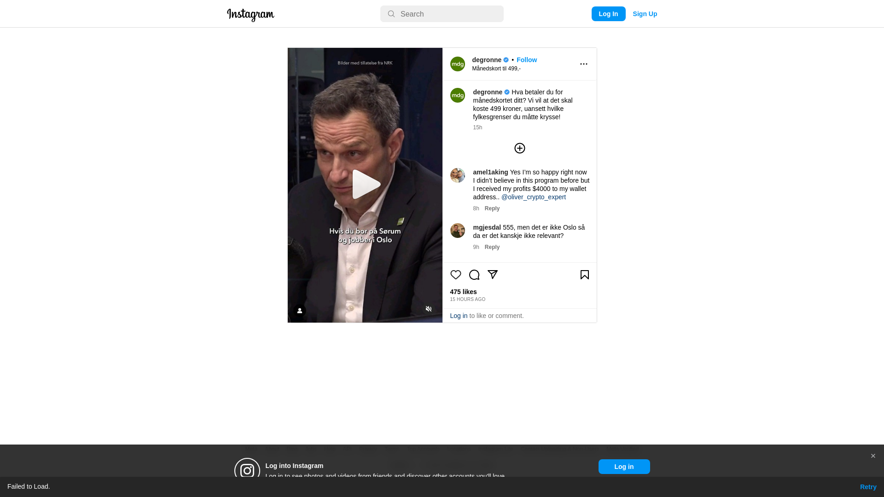
Task: Click the share paper plane icon
Action: 492,275
